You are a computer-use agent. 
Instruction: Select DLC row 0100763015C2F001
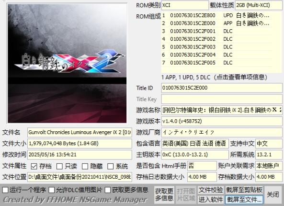click(216, 31)
